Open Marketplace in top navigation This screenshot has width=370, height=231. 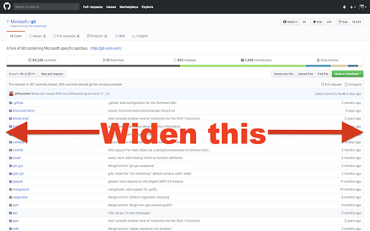pos(128,7)
